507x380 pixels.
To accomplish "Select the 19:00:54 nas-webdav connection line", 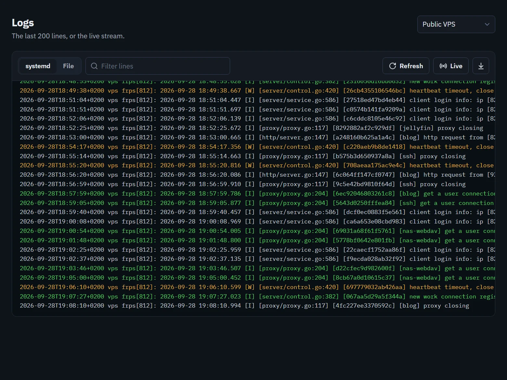I will (257, 231).
